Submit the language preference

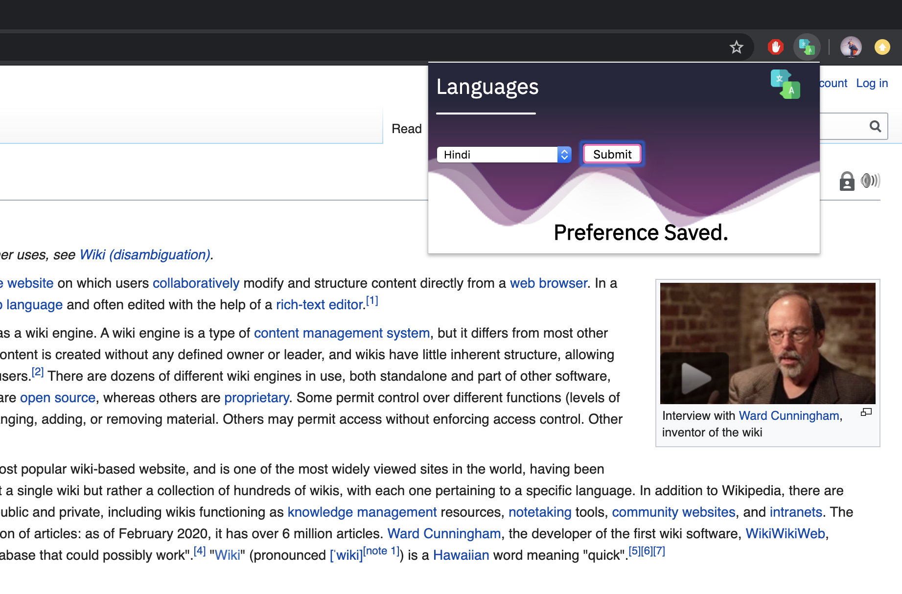click(612, 154)
